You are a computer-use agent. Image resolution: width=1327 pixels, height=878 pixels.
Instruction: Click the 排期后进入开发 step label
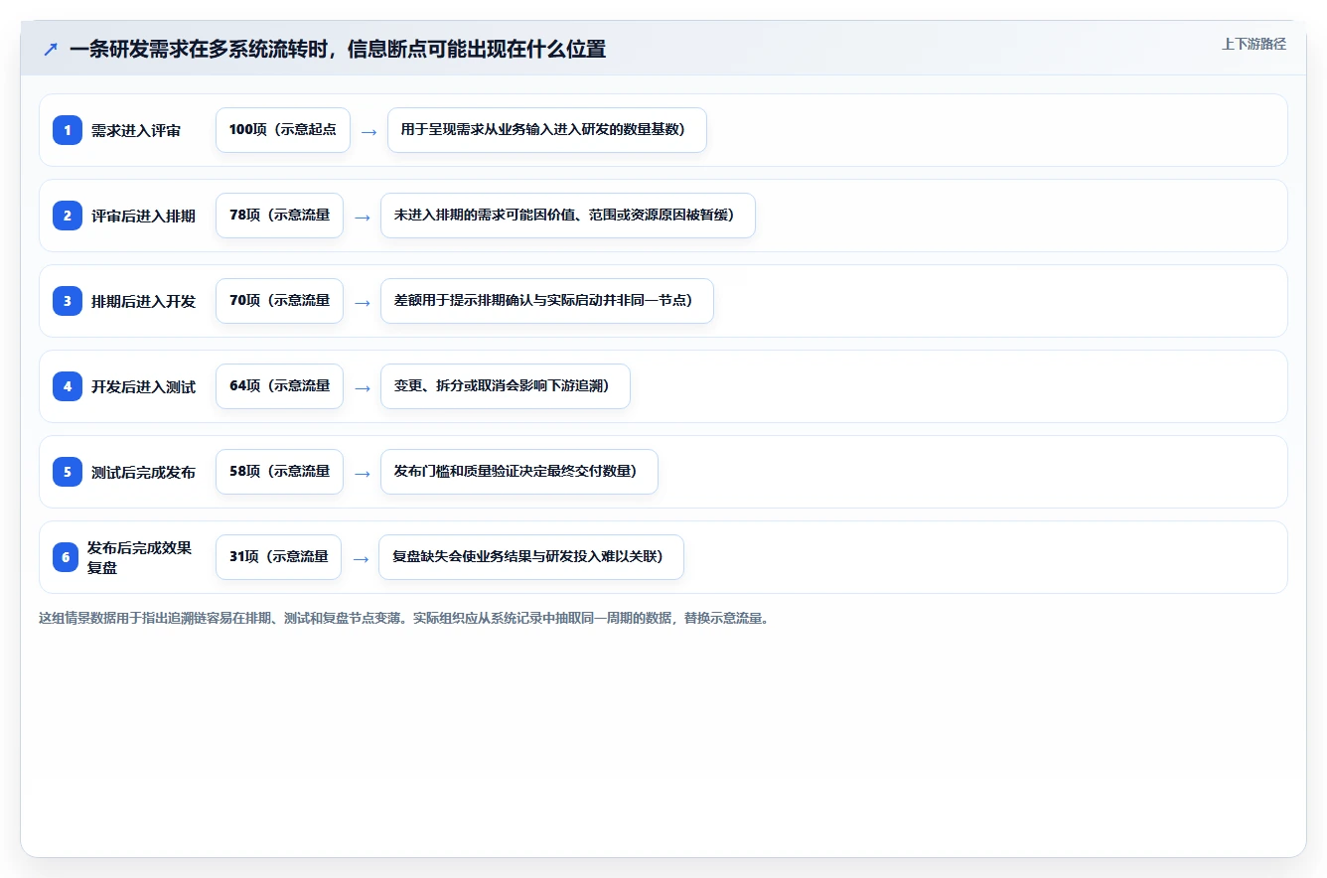pos(143,301)
